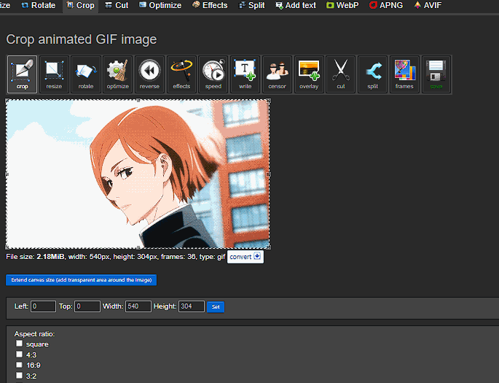
Task: Focus the Height input field
Action: click(x=192, y=306)
